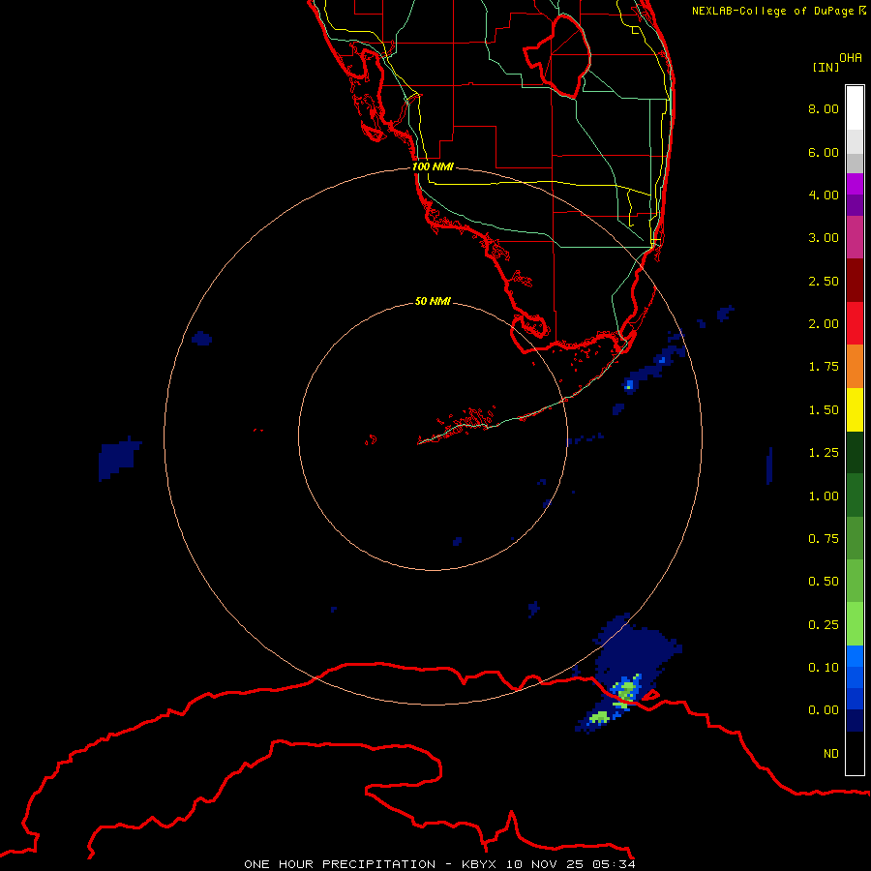Image resolution: width=871 pixels, height=871 pixels.
Task: Pick the pink swatch beside 3.00
Action: click(x=855, y=237)
